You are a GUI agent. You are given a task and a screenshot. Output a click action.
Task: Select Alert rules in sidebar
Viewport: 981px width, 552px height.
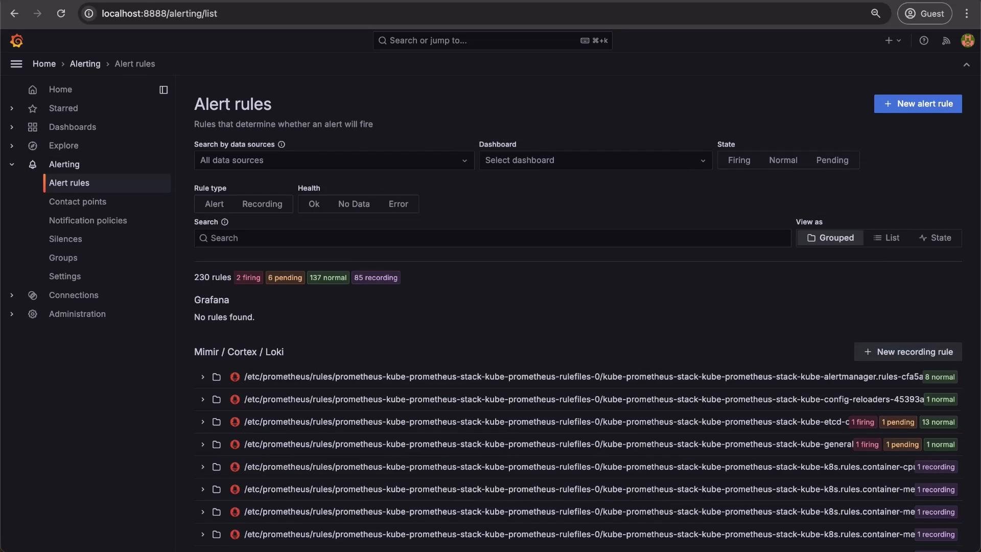pos(107,183)
